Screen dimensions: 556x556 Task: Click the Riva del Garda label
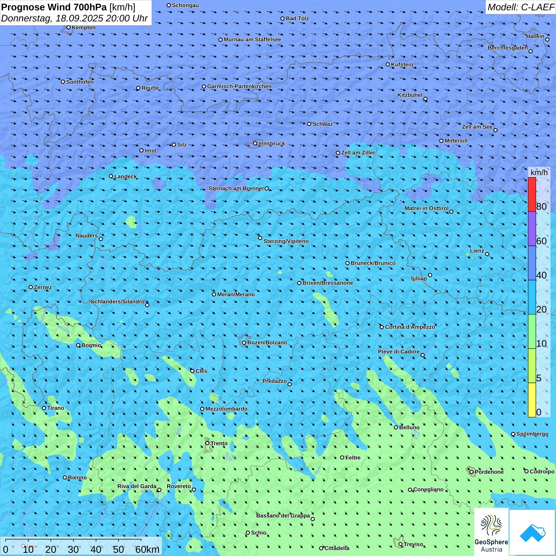[137, 486]
